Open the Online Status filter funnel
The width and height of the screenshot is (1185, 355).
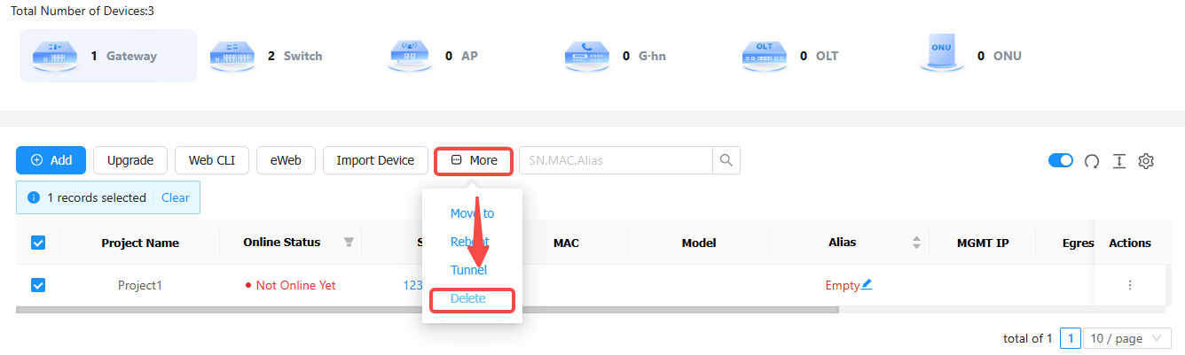349,243
